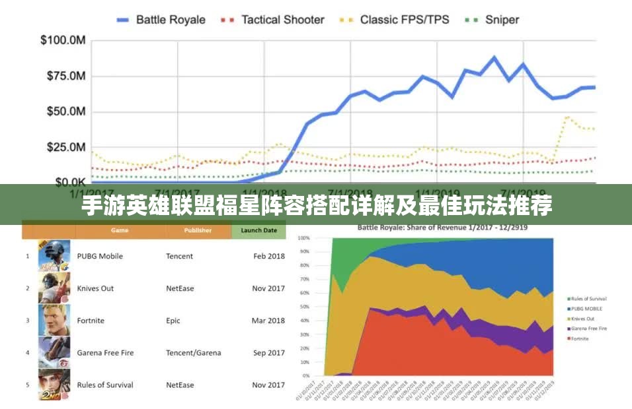
Task: Select the PUBG Mobile game name
Action: [100, 256]
